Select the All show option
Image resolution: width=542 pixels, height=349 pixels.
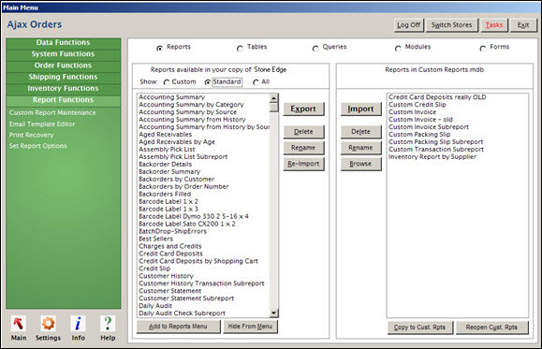click(256, 82)
